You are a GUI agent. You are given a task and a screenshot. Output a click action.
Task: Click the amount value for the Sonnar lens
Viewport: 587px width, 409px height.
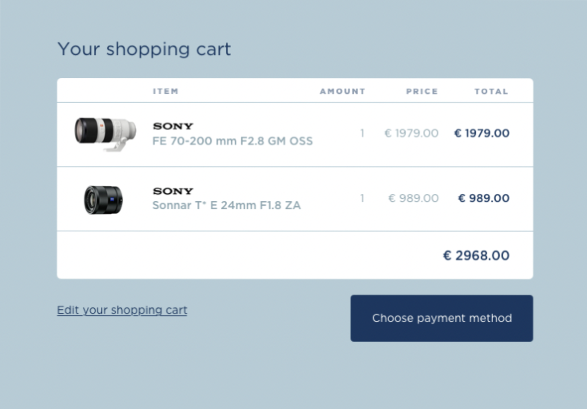[x=362, y=198]
